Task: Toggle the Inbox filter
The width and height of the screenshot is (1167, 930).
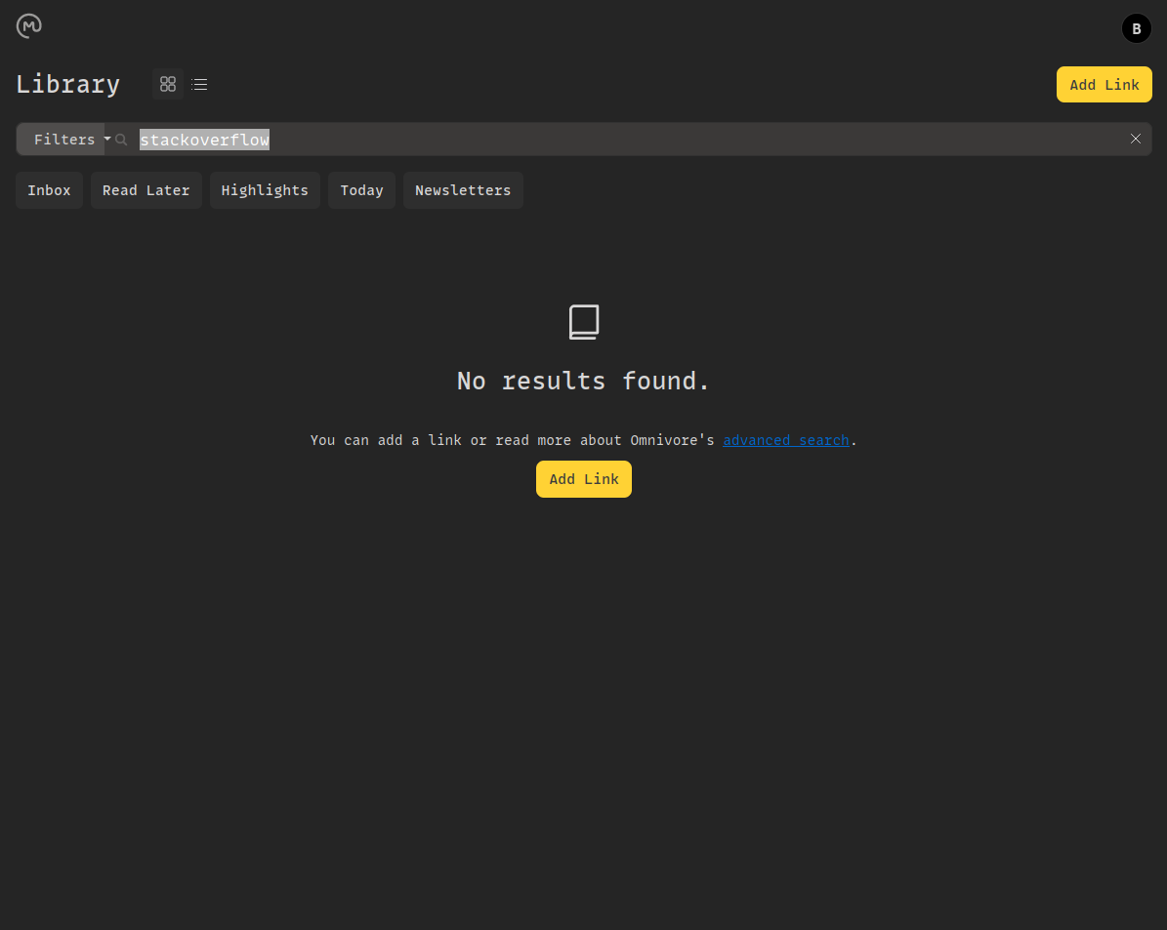Action: click(x=49, y=189)
